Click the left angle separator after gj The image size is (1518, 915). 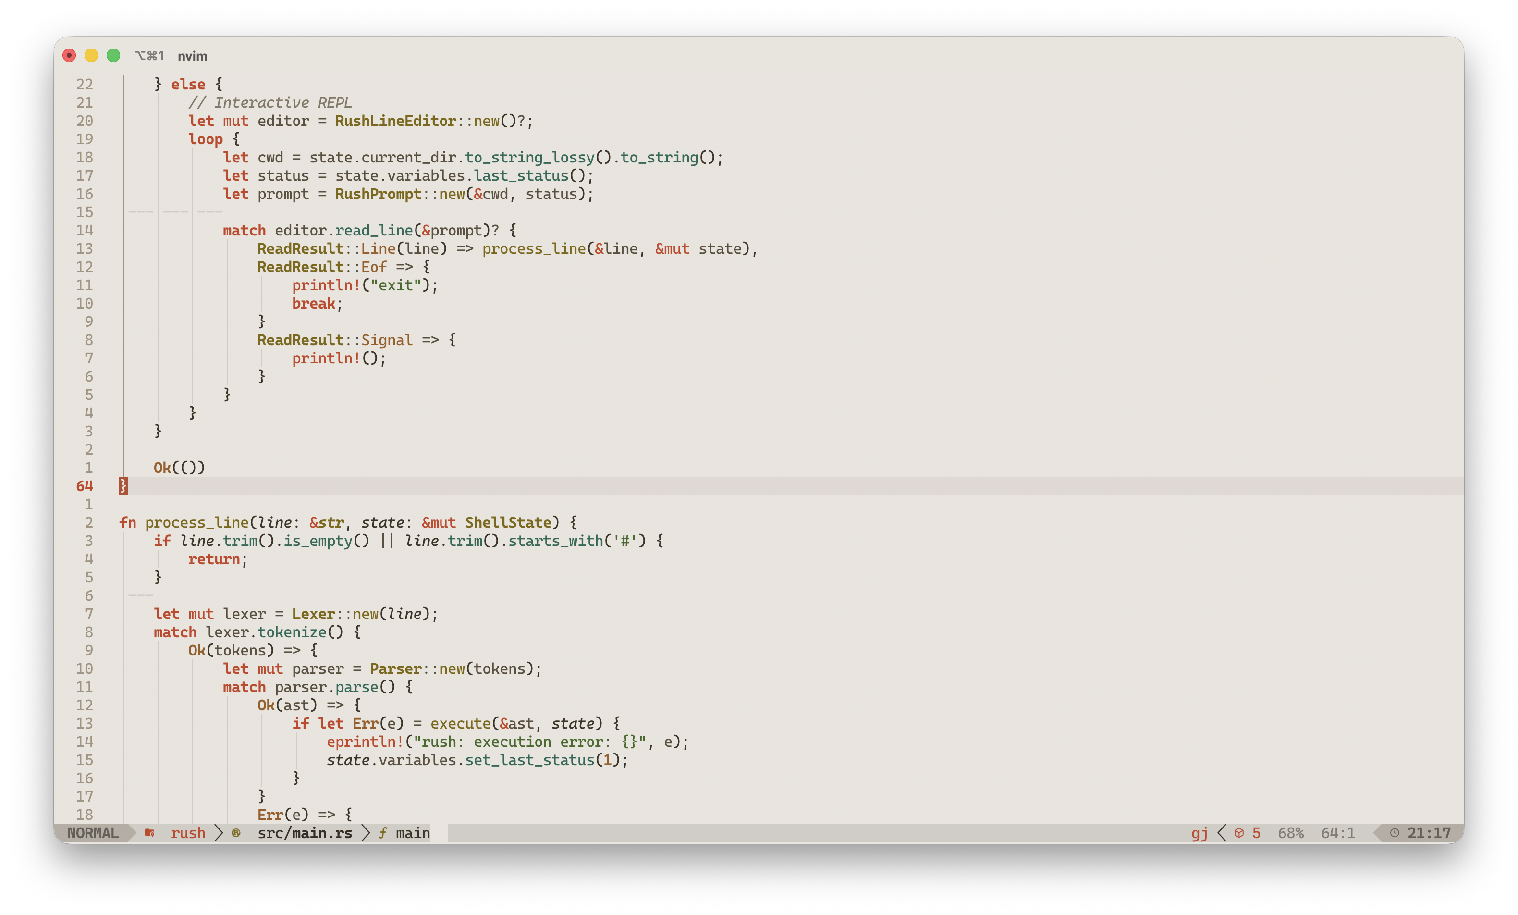[x=1222, y=833]
